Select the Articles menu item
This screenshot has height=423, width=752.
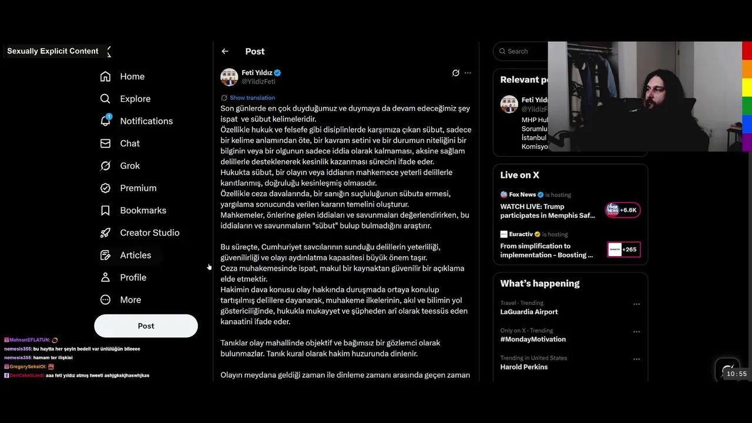pyautogui.click(x=126, y=255)
